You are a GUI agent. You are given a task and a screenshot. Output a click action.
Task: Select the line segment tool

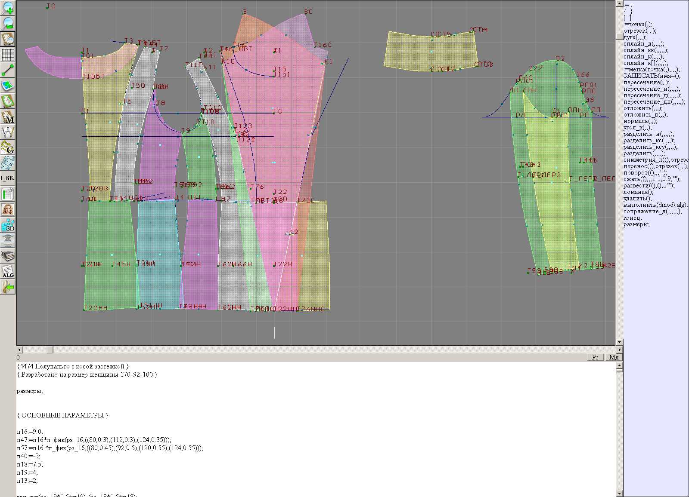pos(8,70)
